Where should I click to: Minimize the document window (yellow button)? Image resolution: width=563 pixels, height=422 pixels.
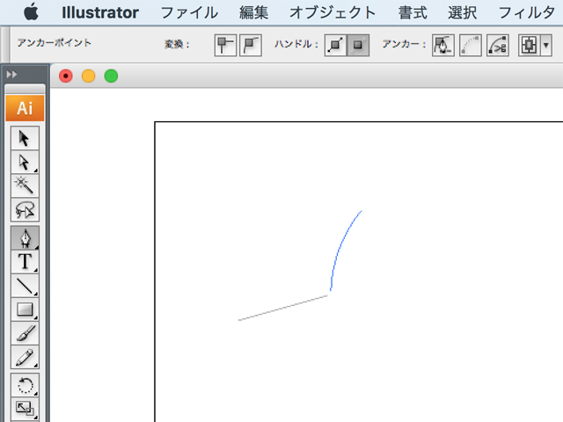pyautogui.click(x=88, y=76)
